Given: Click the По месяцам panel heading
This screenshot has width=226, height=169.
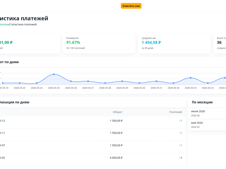Looking at the screenshot, I should (202, 102).
